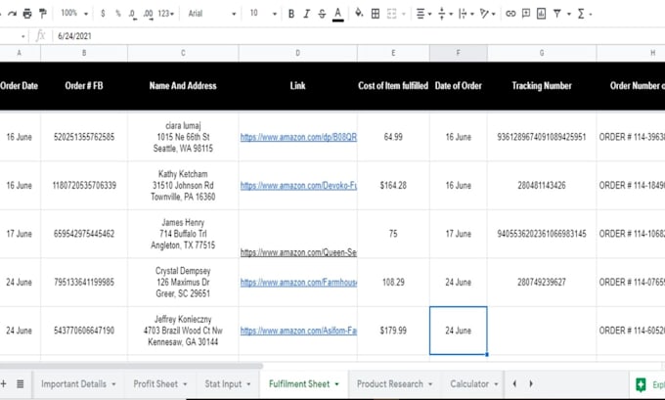Select the paint format tool
This screenshot has width=665, height=400.
pos(43,14)
